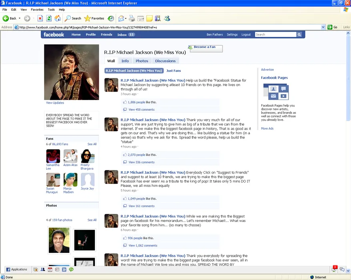Switch to the Info tab

click(125, 61)
